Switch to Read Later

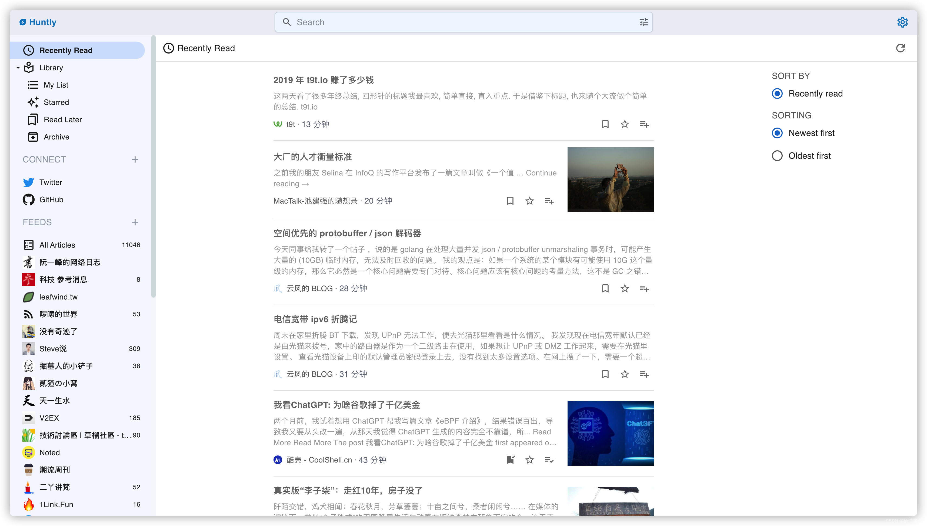coord(63,119)
